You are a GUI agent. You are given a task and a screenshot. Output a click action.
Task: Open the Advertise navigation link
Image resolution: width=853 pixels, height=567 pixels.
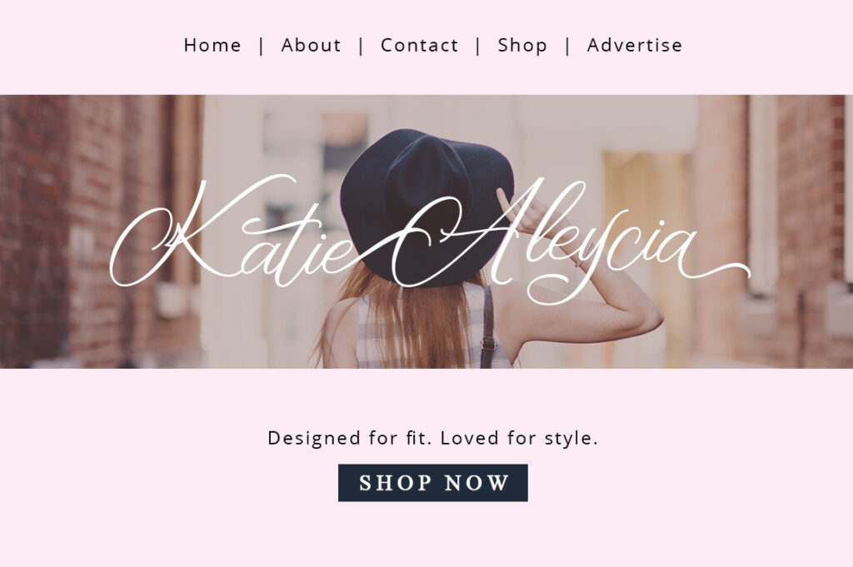(x=634, y=45)
